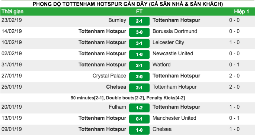
Task: Select the Manchester United team name
Action: point(174,118)
